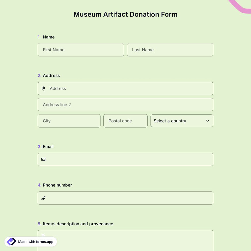
Task: Click the forms.app link text
Action: coord(44,242)
